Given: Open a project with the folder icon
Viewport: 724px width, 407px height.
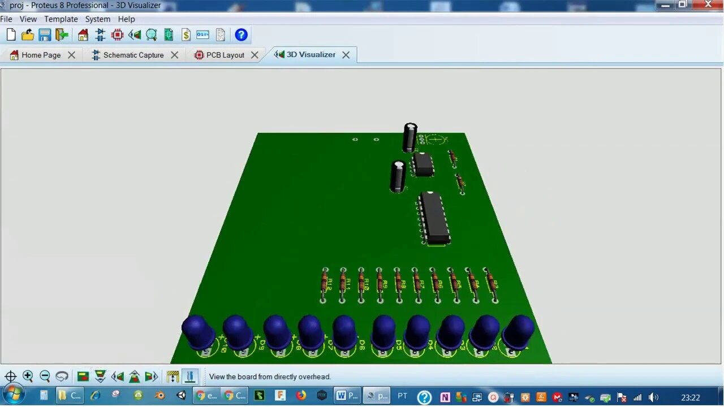Looking at the screenshot, I should (x=28, y=35).
